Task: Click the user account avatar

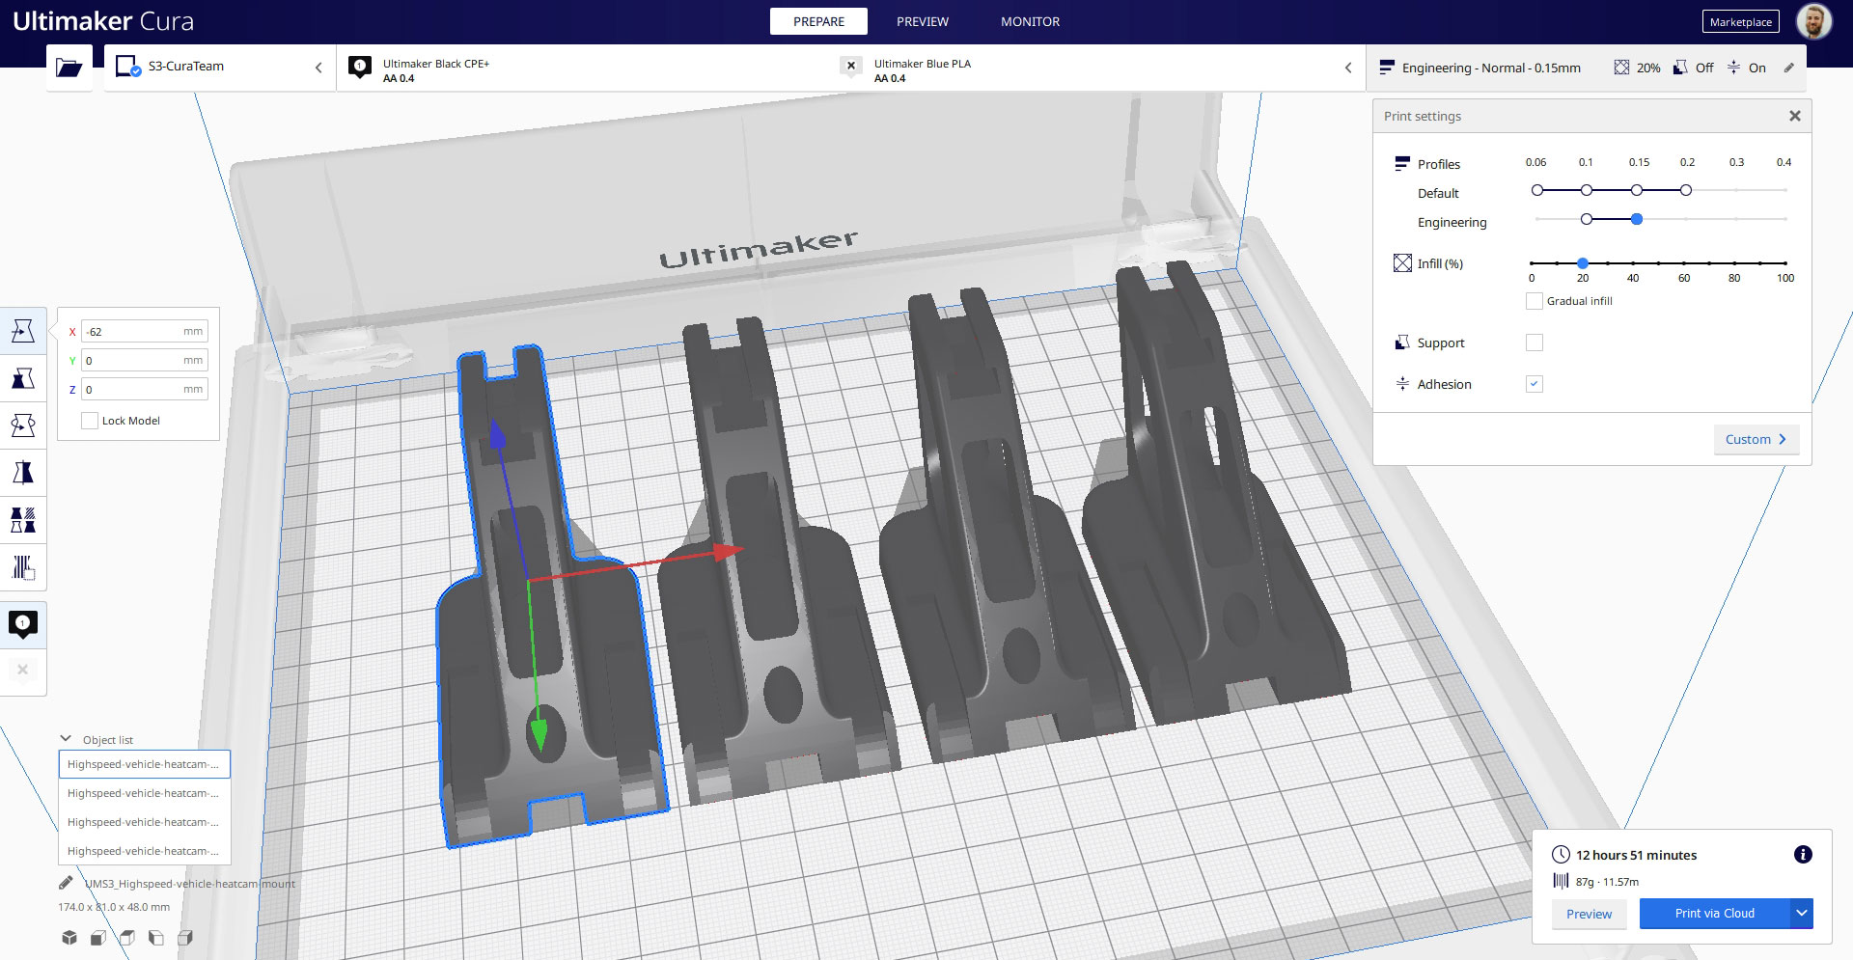Action: [1813, 21]
